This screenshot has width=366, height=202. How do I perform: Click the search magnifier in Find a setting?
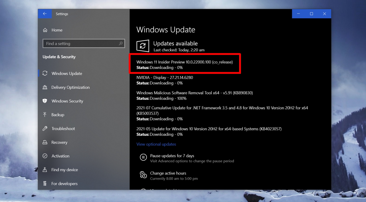coord(121,44)
